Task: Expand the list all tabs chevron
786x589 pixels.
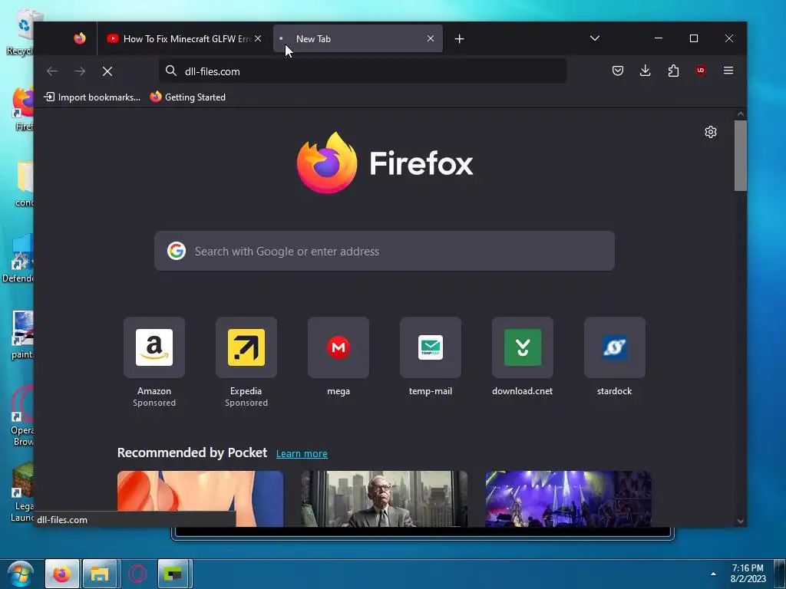Action: click(595, 38)
